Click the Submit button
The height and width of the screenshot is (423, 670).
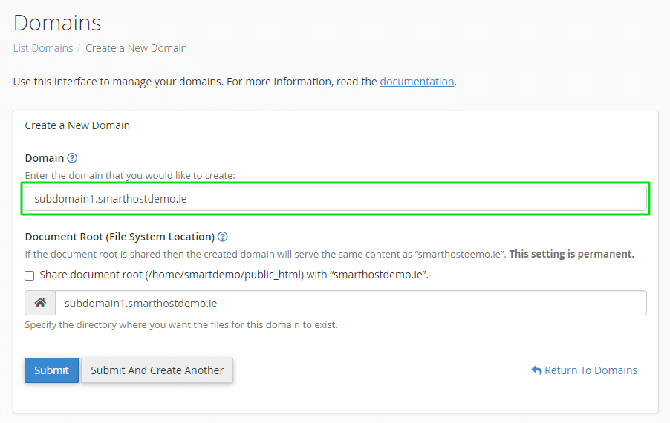[52, 370]
